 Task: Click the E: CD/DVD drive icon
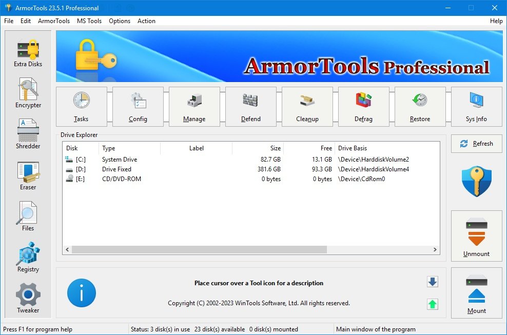coord(69,179)
